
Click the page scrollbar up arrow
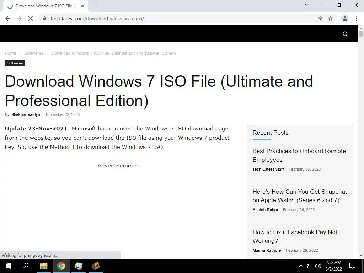tap(361, 28)
